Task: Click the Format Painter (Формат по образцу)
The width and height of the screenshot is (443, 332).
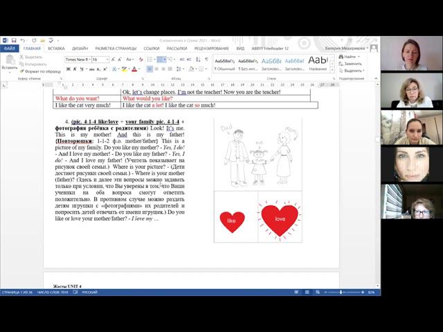Action: coord(40,71)
